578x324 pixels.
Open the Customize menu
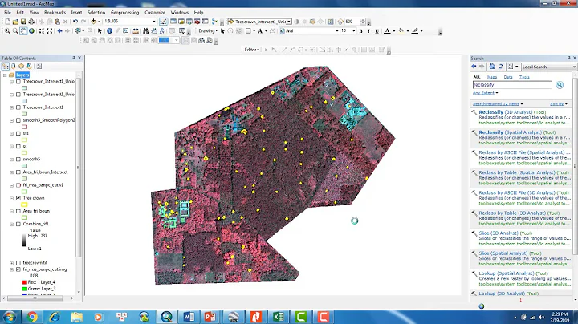click(x=155, y=13)
